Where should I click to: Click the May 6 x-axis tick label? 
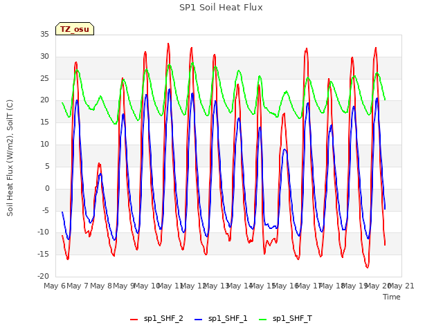click(55, 286)
